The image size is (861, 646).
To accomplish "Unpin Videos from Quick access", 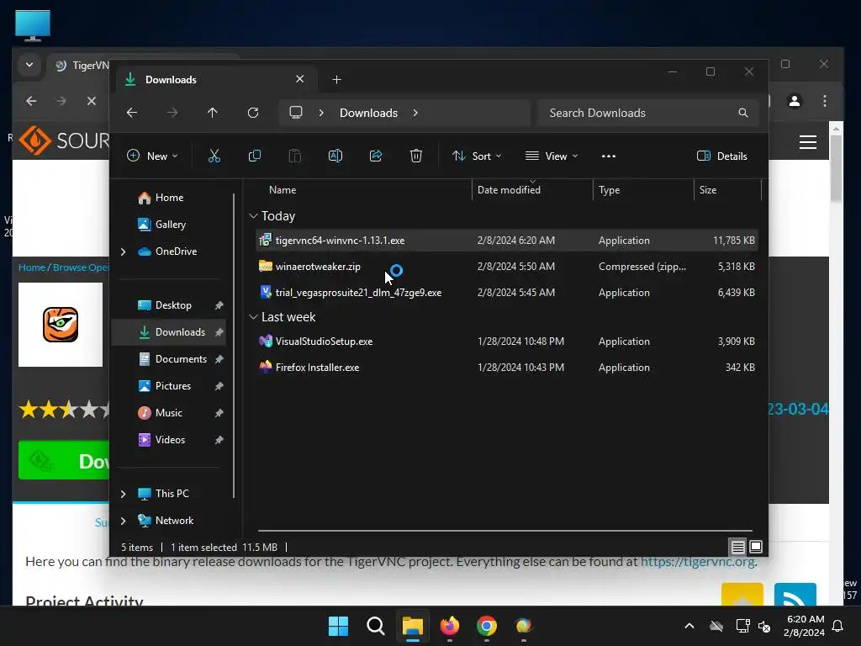I will click(219, 440).
